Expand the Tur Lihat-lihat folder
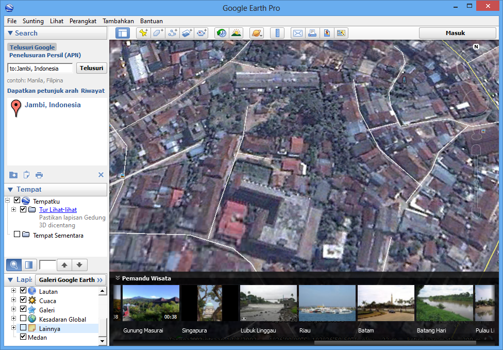Screen dimensions: 503x350 13,209
